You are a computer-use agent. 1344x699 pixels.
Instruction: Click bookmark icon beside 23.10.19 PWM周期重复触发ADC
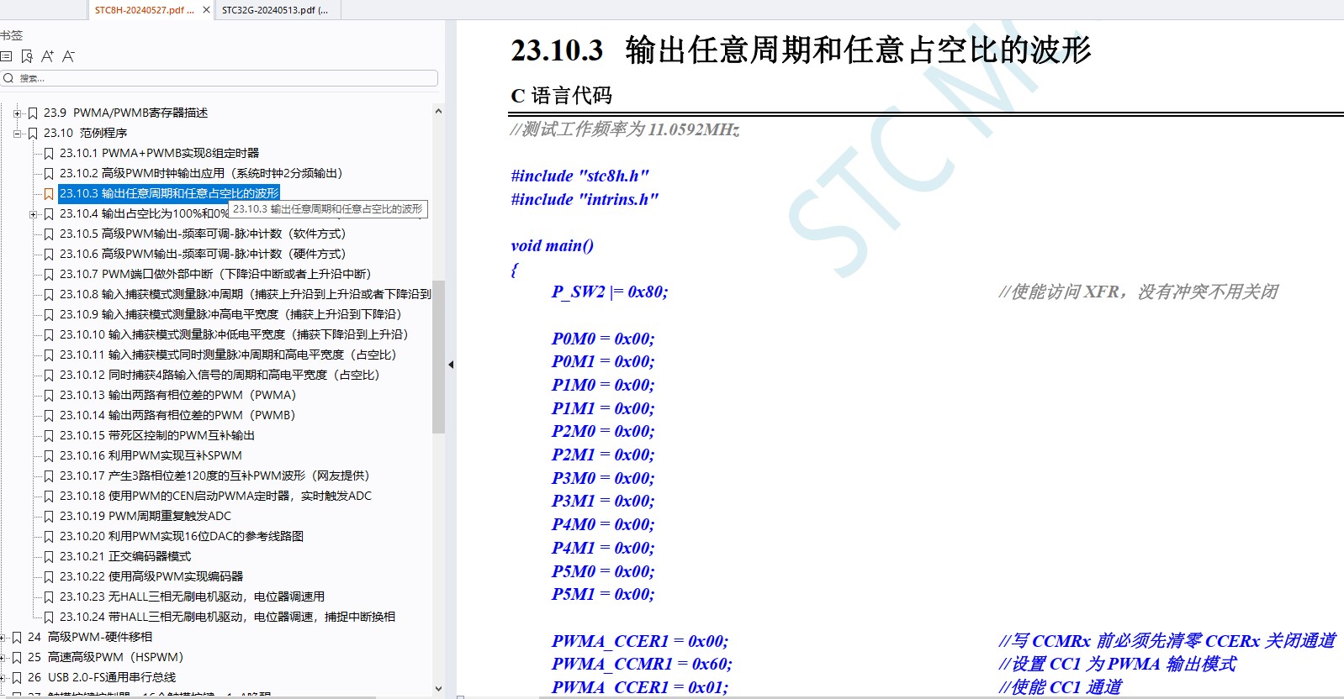(x=49, y=516)
